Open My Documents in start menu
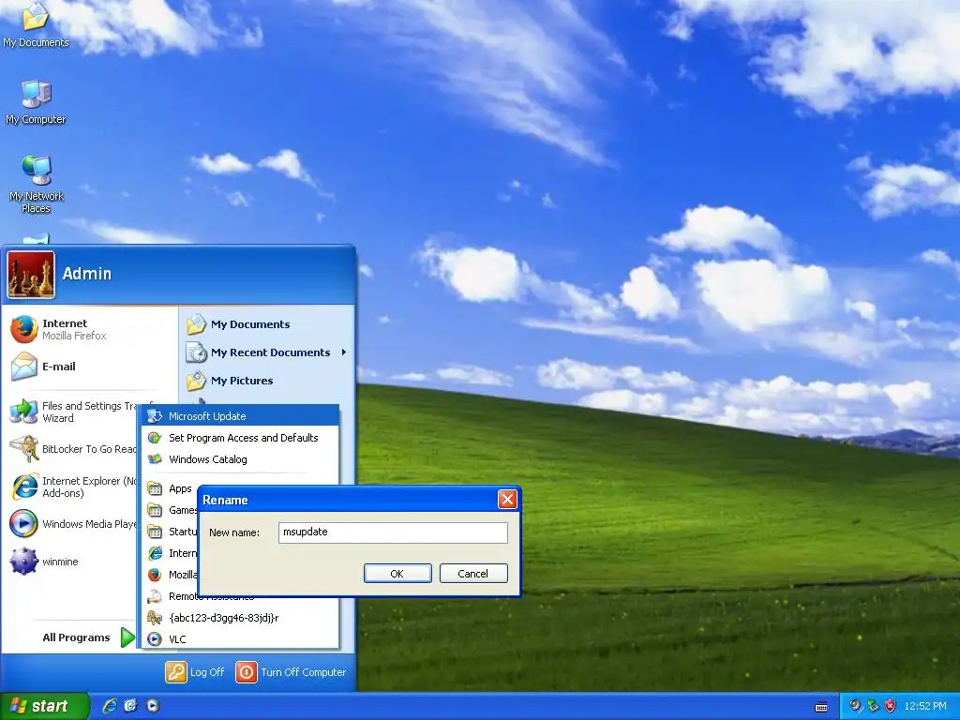 tap(239, 324)
